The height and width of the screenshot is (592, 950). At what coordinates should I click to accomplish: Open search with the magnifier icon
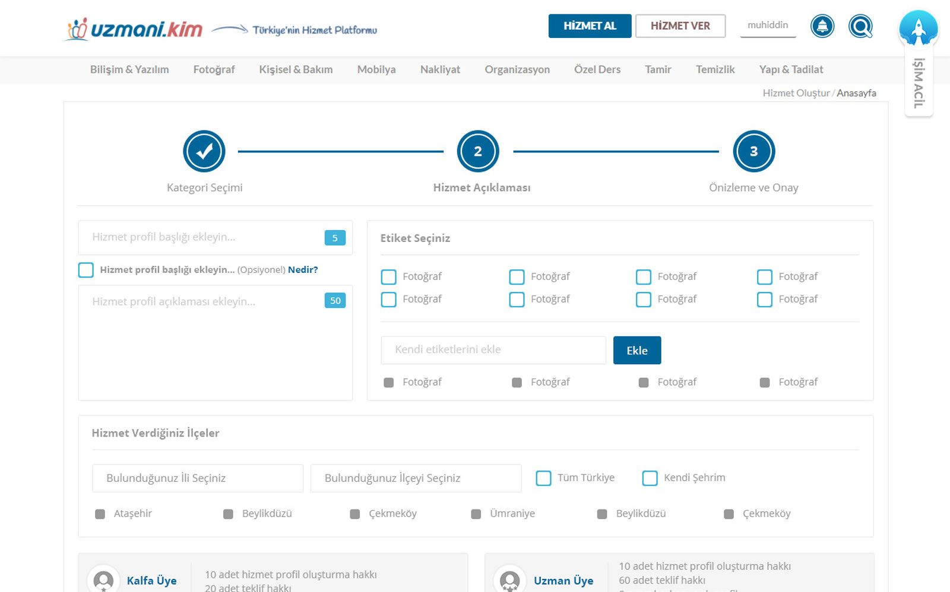point(860,26)
